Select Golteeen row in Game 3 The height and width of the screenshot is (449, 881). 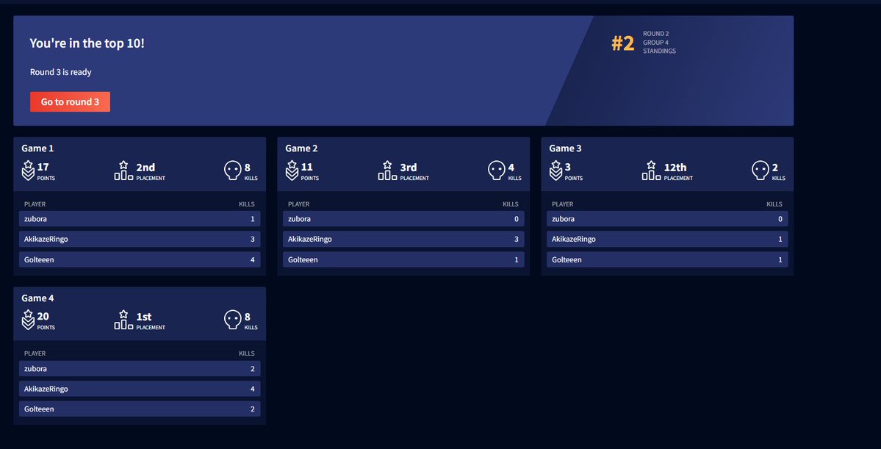pos(667,259)
